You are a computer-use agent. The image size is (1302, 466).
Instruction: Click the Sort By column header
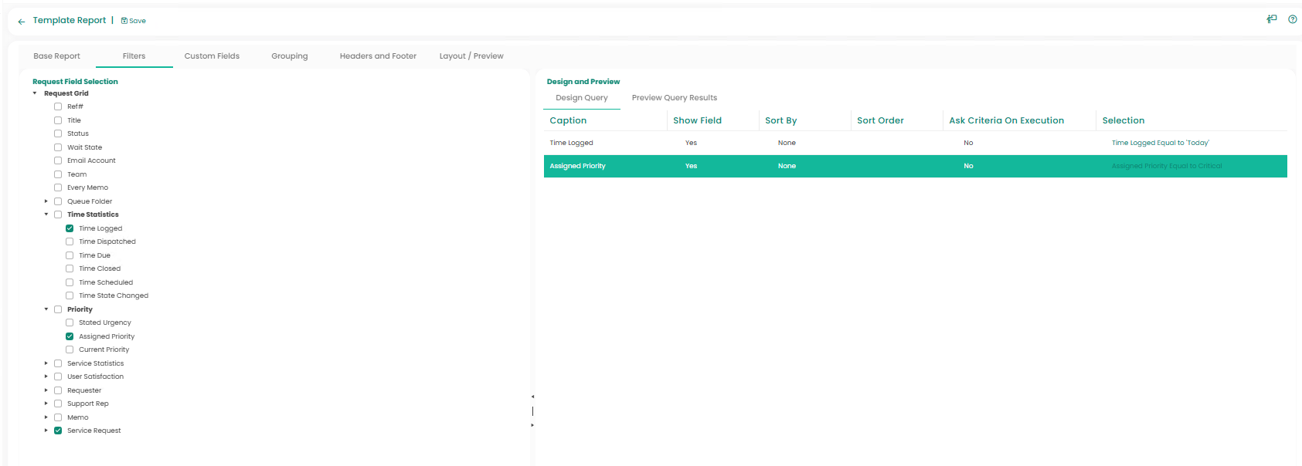780,120
